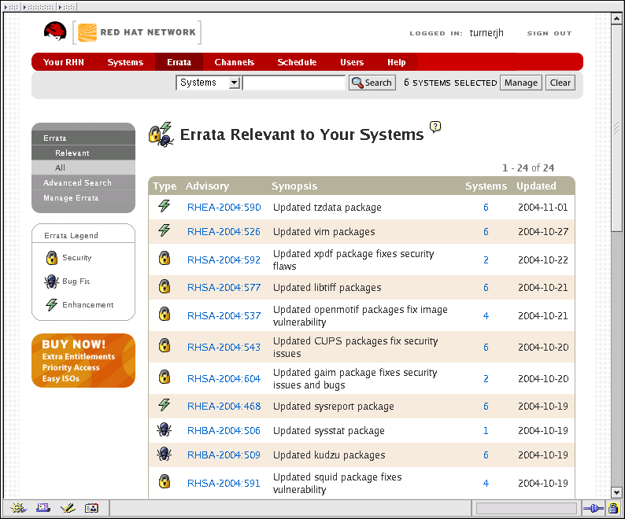Open the help icon beside the page title
The width and height of the screenshot is (625, 519).
(435, 127)
